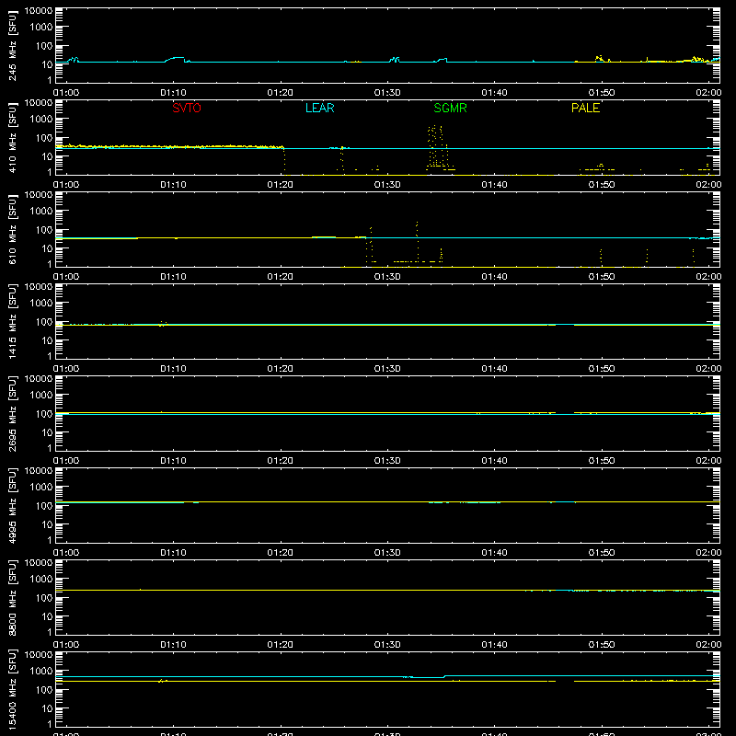Click the 01:40 time label below 4995 MHz plot
Image resolution: width=736 pixels, height=736 pixels.
[494, 553]
